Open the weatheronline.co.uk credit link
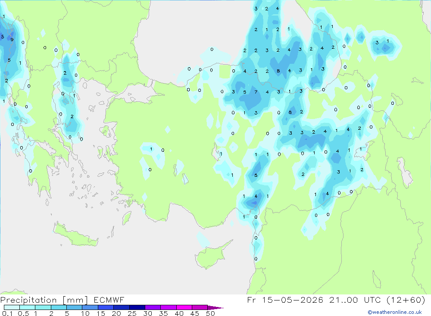Image resolution: width=431 pixels, height=316 pixels. tap(395, 312)
